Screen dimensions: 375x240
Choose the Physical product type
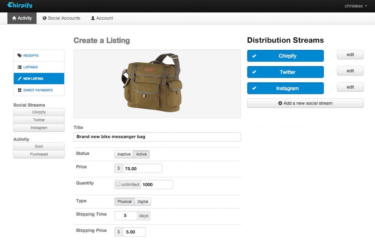[125, 202]
